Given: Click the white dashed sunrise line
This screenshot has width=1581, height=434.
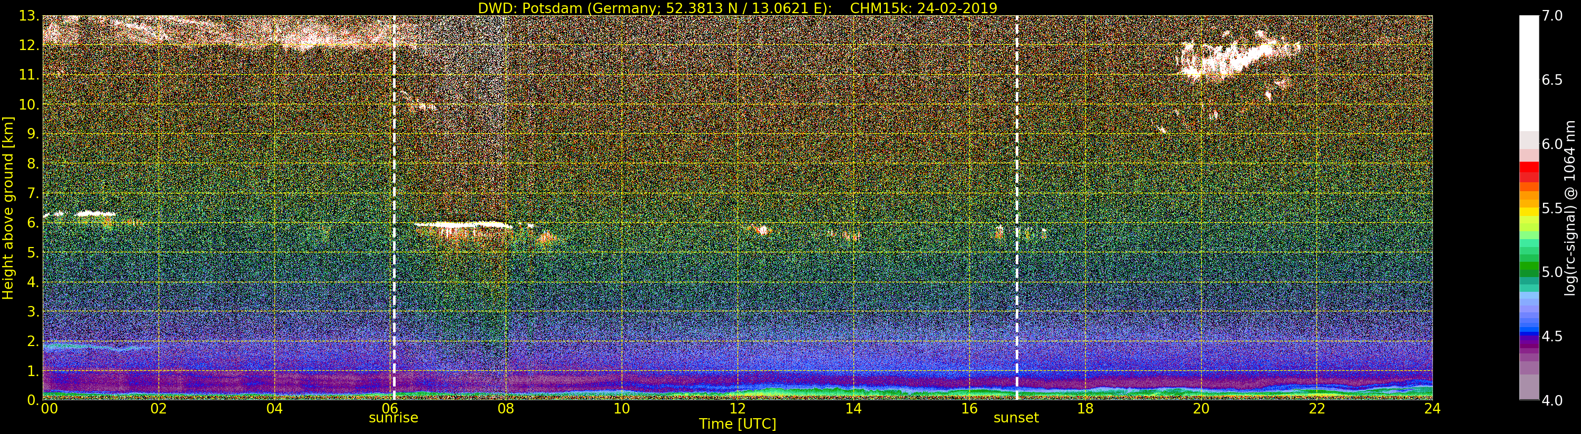Looking at the screenshot, I should pyautogui.click(x=394, y=208).
